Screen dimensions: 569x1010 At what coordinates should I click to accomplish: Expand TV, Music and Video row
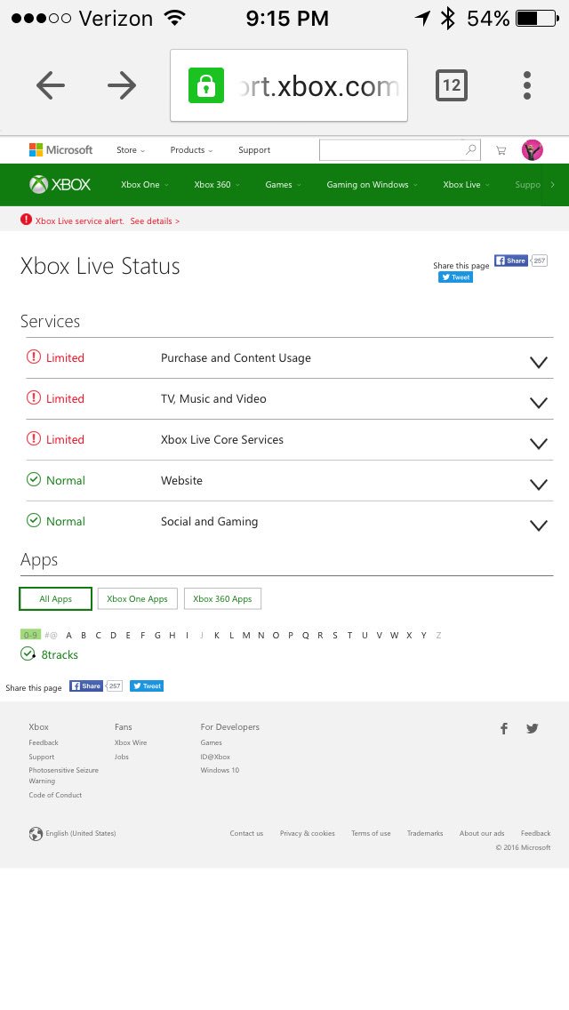click(538, 403)
